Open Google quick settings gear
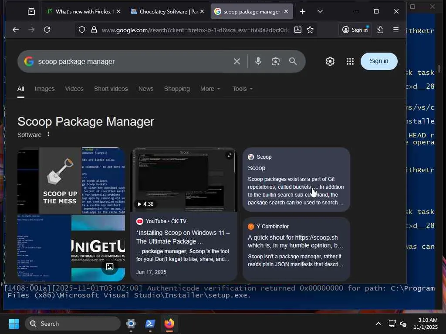Viewport: 446px width, 334px height. click(x=330, y=61)
